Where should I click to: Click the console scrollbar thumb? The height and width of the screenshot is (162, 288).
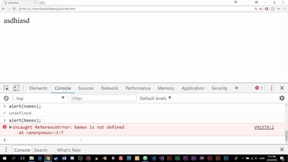point(286,136)
